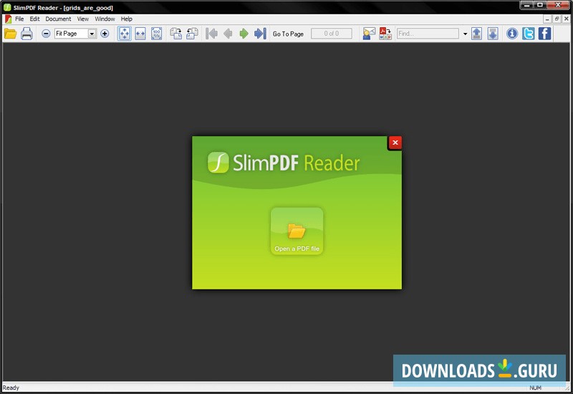The height and width of the screenshot is (394, 573).
Task: Open the Window menu
Action: pyautogui.click(x=105, y=19)
